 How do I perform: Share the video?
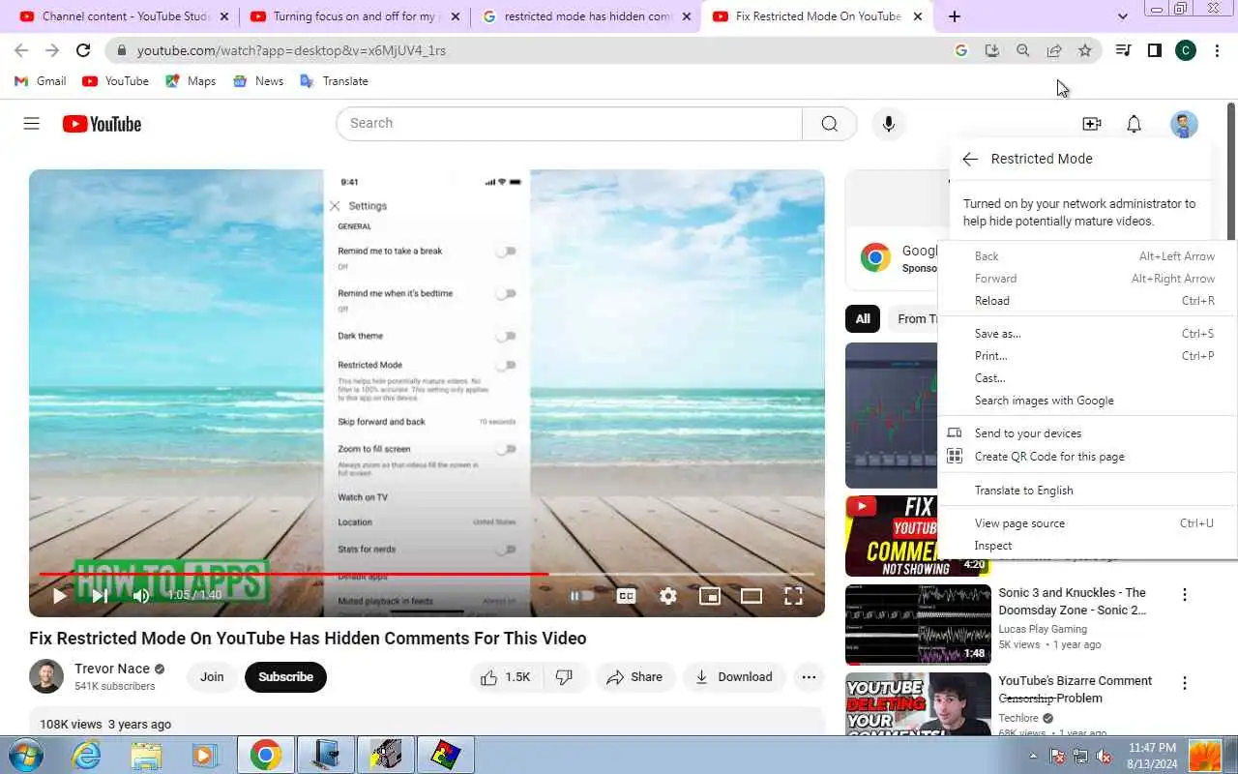coord(634,677)
